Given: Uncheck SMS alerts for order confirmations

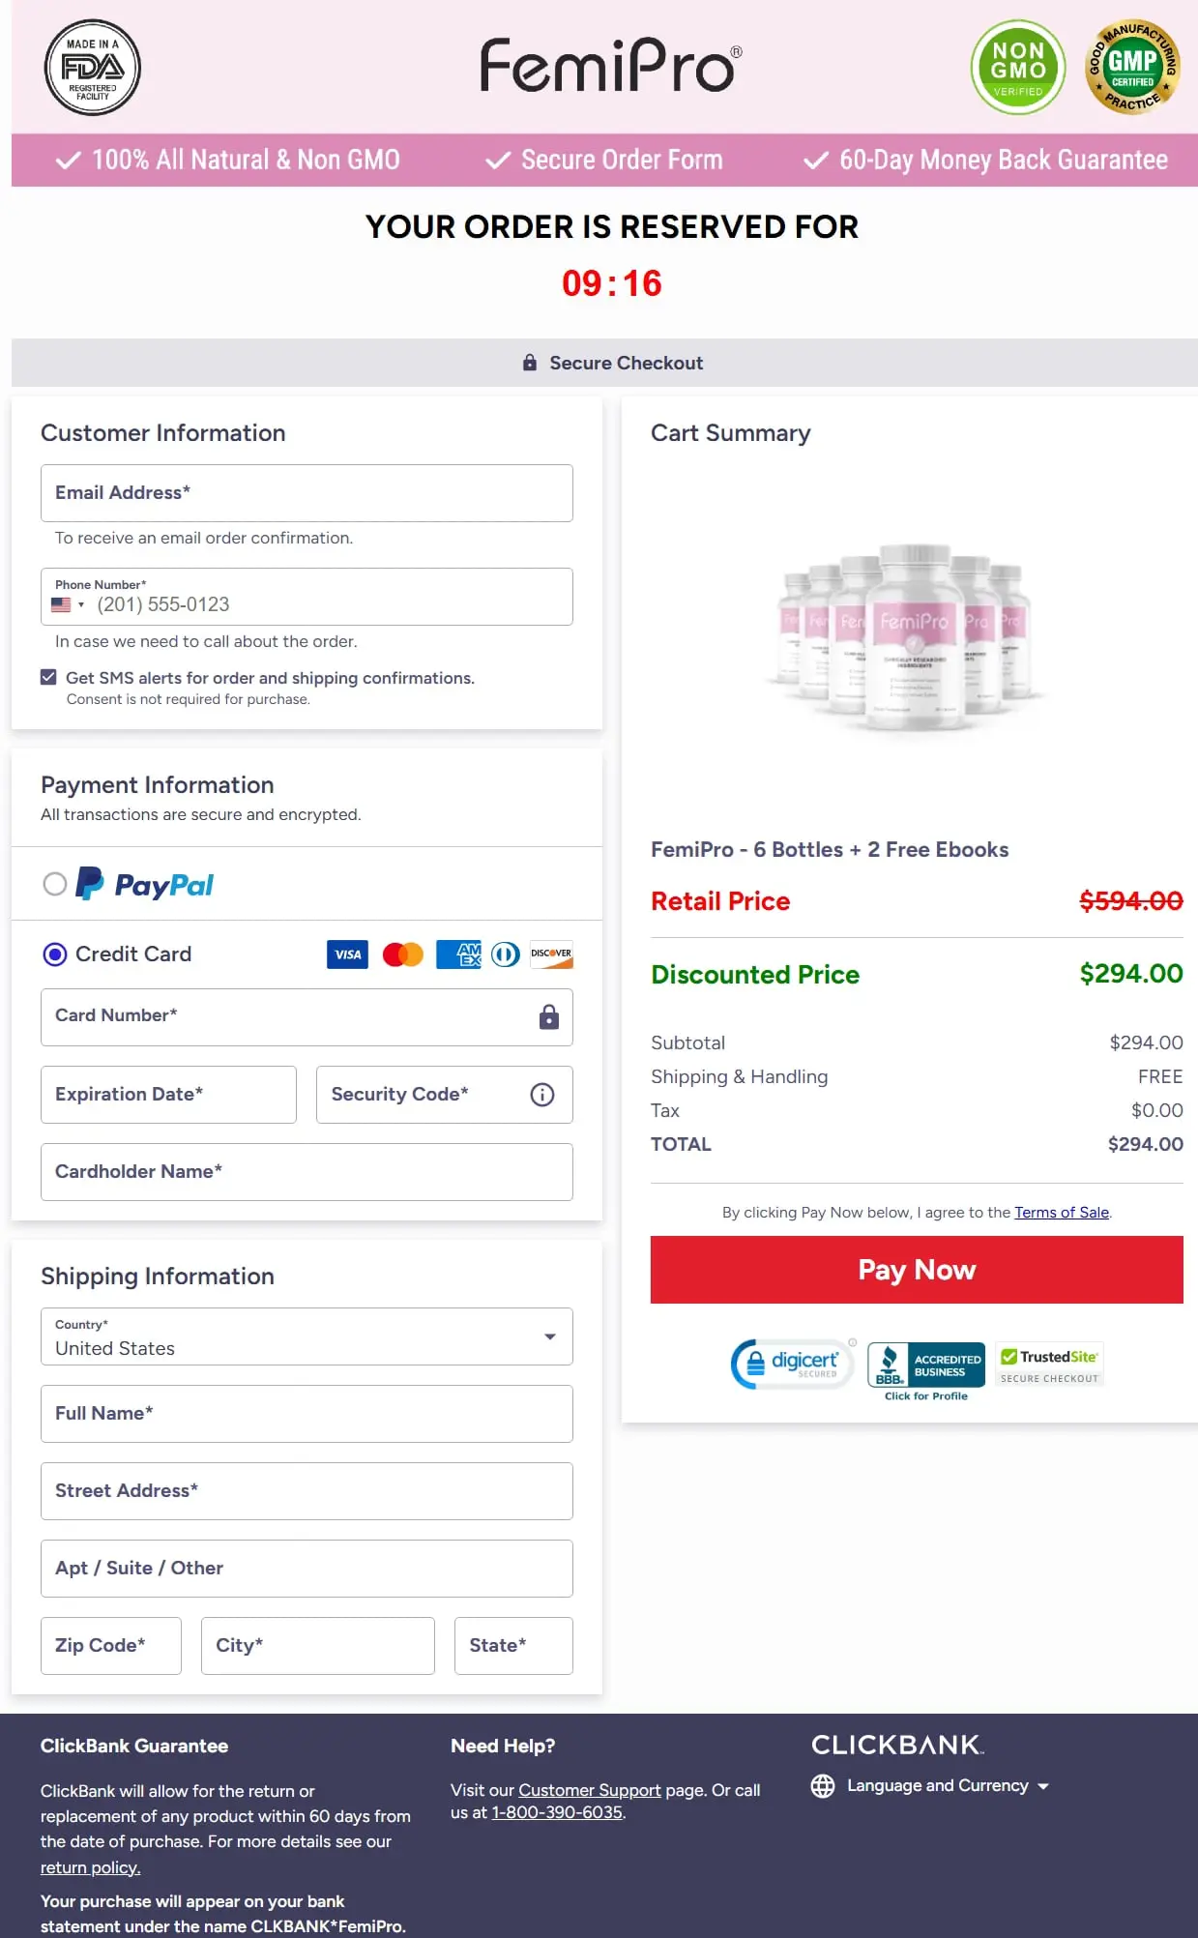Looking at the screenshot, I should click(48, 676).
